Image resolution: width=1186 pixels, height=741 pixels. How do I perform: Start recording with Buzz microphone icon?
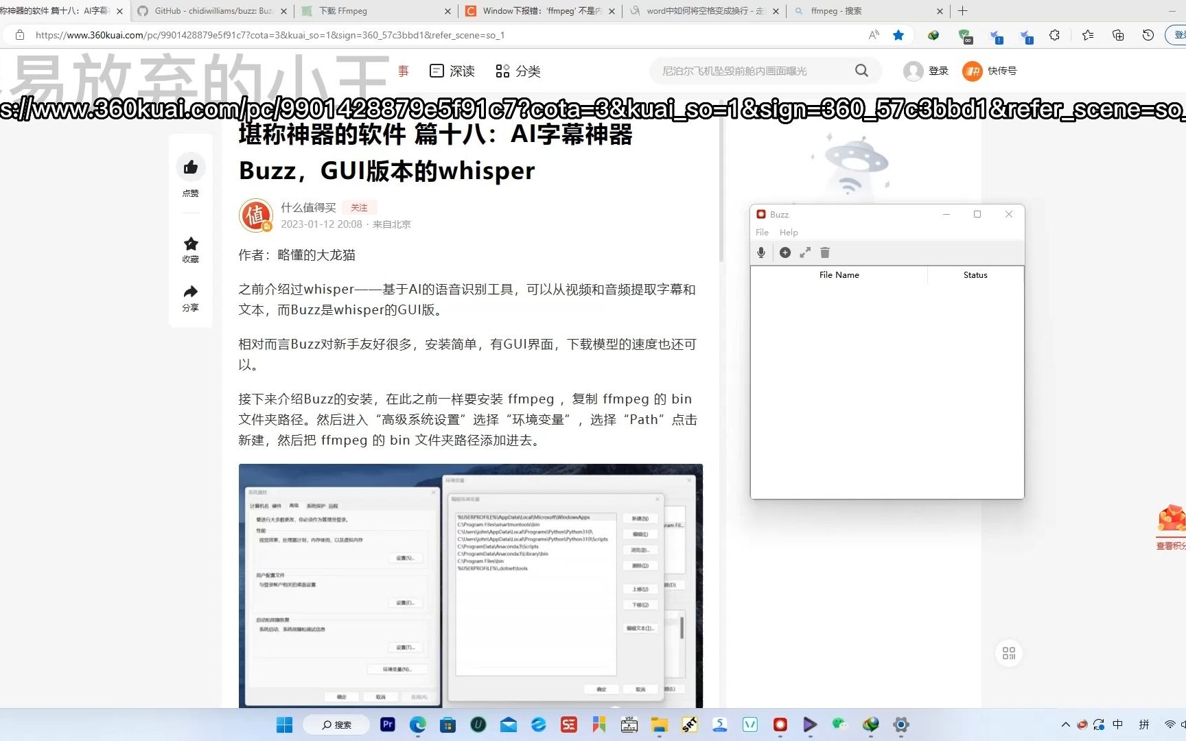[x=761, y=252]
